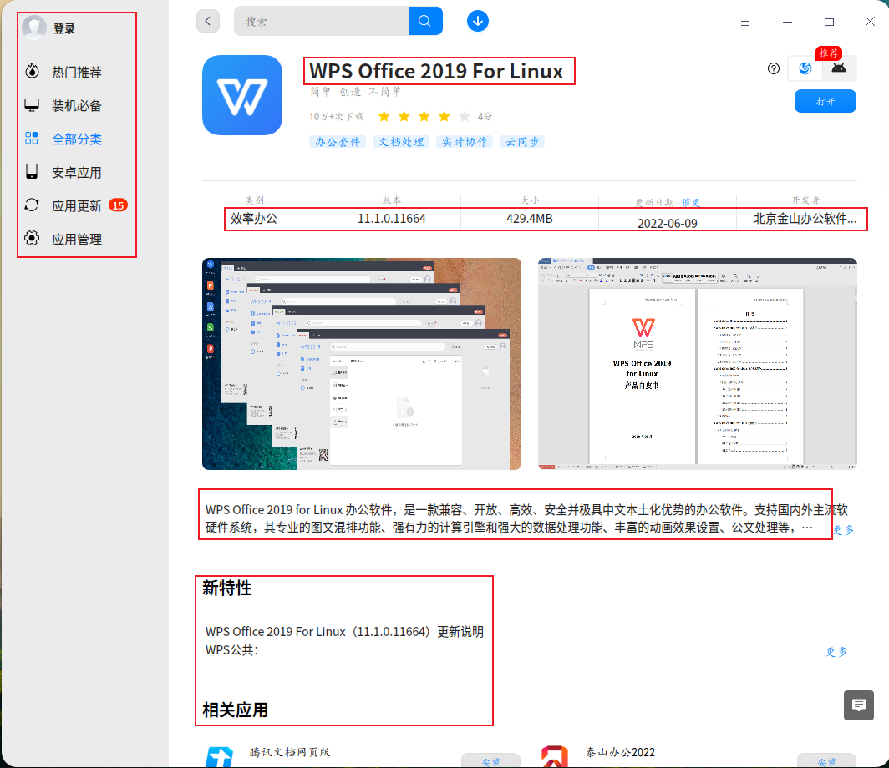Viewport: 889px width, 768px height.
Task: Click the blue 打开 button
Action: click(825, 101)
